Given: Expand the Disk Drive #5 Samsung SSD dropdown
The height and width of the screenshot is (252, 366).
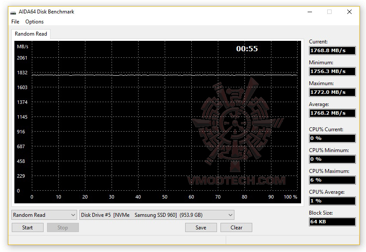Looking at the screenshot, I should [156, 215].
